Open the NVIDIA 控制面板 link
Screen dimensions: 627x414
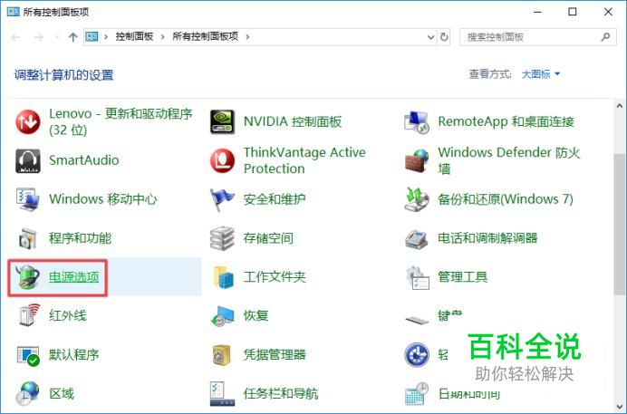click(293, 121)
